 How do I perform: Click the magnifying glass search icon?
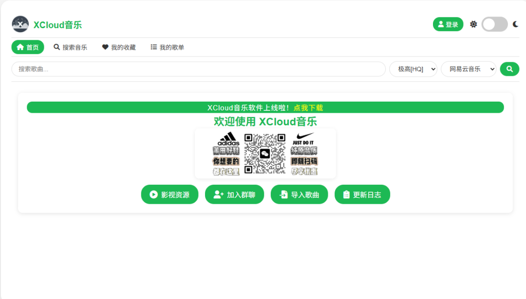[x=509, y=69]
